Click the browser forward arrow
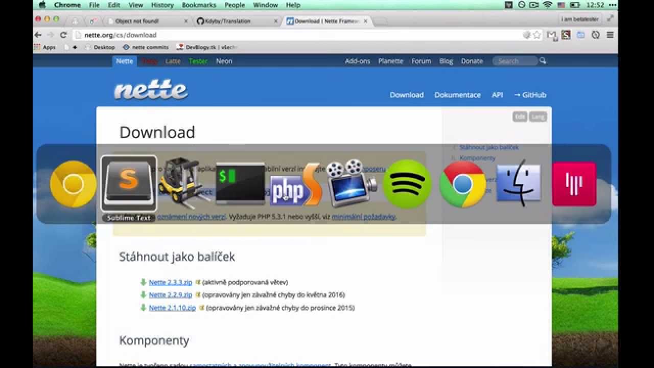This screenshot has height=368, width=654. point(50,35)
